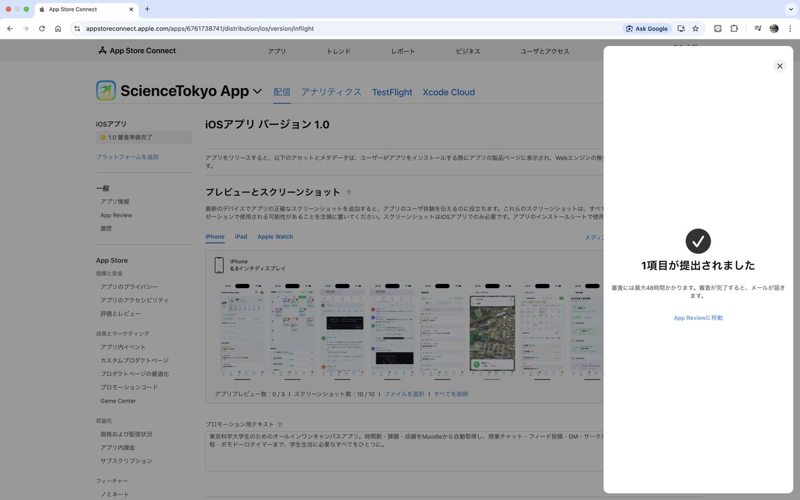
Task: Open the browser extensions puzzle icon
Action: point(733,29)
